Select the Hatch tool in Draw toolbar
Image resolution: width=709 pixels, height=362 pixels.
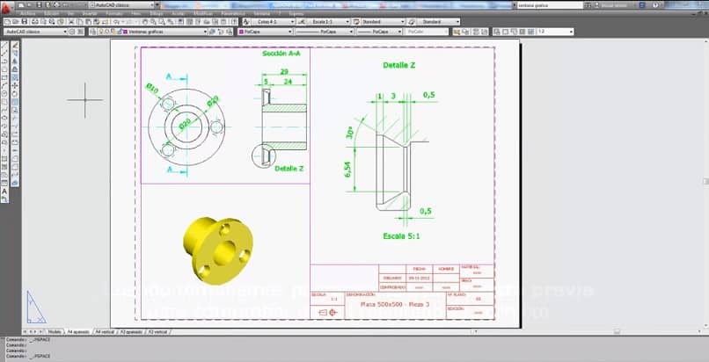coord(5,158)
